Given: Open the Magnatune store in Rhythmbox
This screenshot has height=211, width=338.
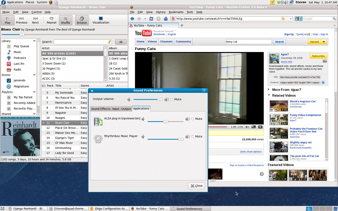Looking at the screenshot, I should [21, 86].
